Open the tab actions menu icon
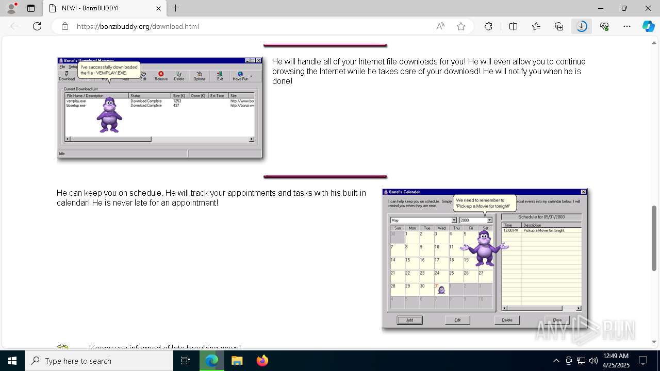 click(x=31, y=8)
